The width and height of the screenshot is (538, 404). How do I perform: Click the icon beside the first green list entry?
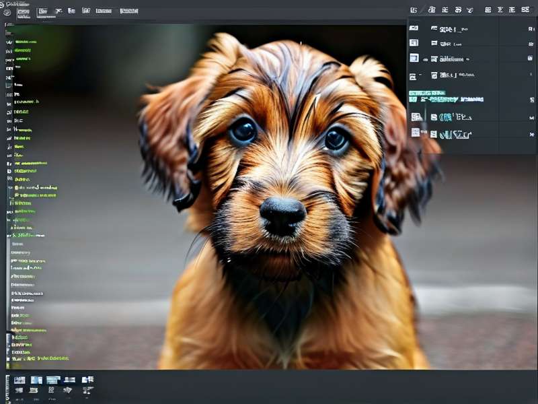(9, 42)
